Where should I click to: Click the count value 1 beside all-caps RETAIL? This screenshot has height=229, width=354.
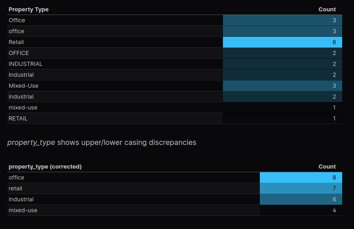coord(334,119)
